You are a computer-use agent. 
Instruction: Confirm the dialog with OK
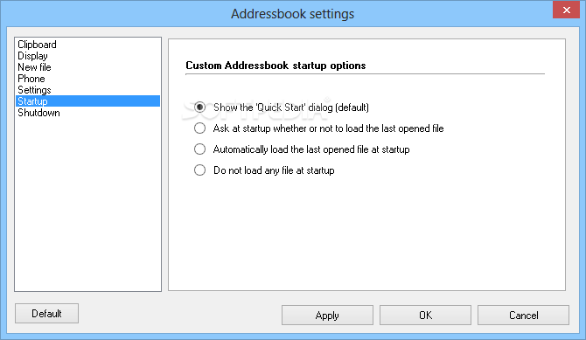[425, 316]
